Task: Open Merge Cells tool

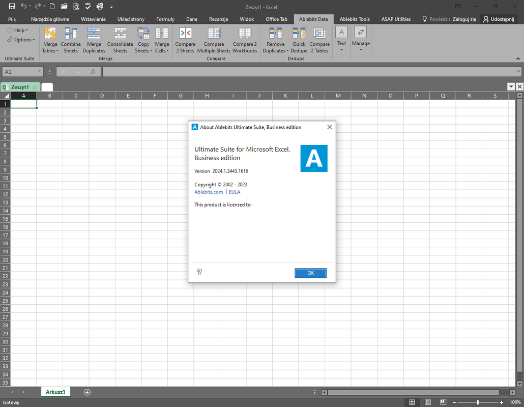Action: point(162,40)
